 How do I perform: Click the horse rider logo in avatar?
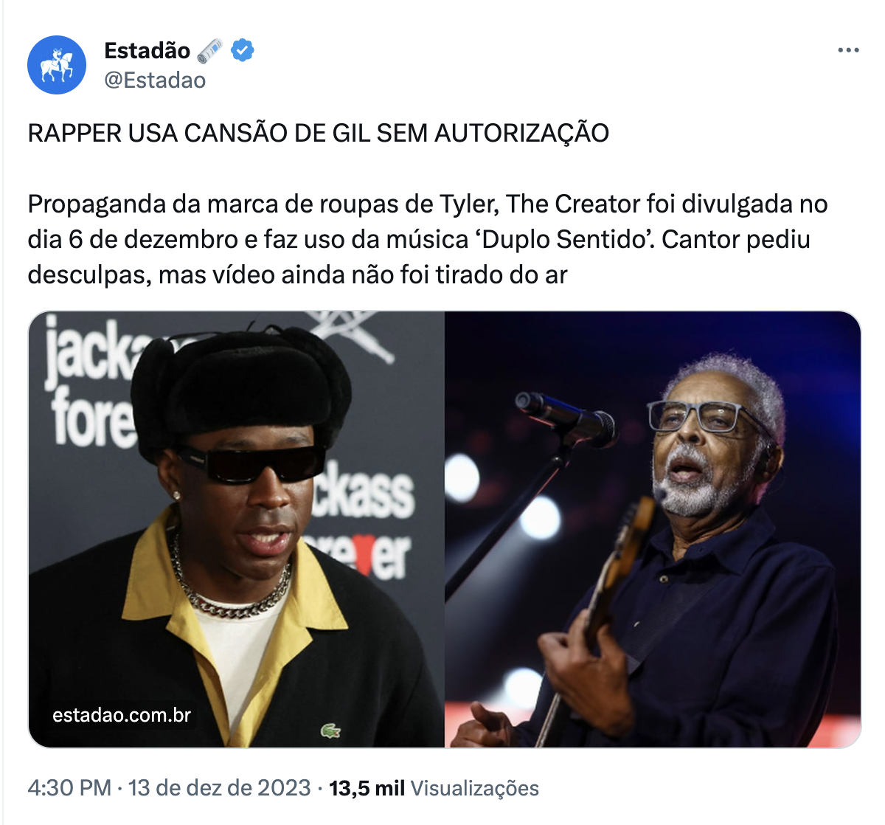point(57,65)
